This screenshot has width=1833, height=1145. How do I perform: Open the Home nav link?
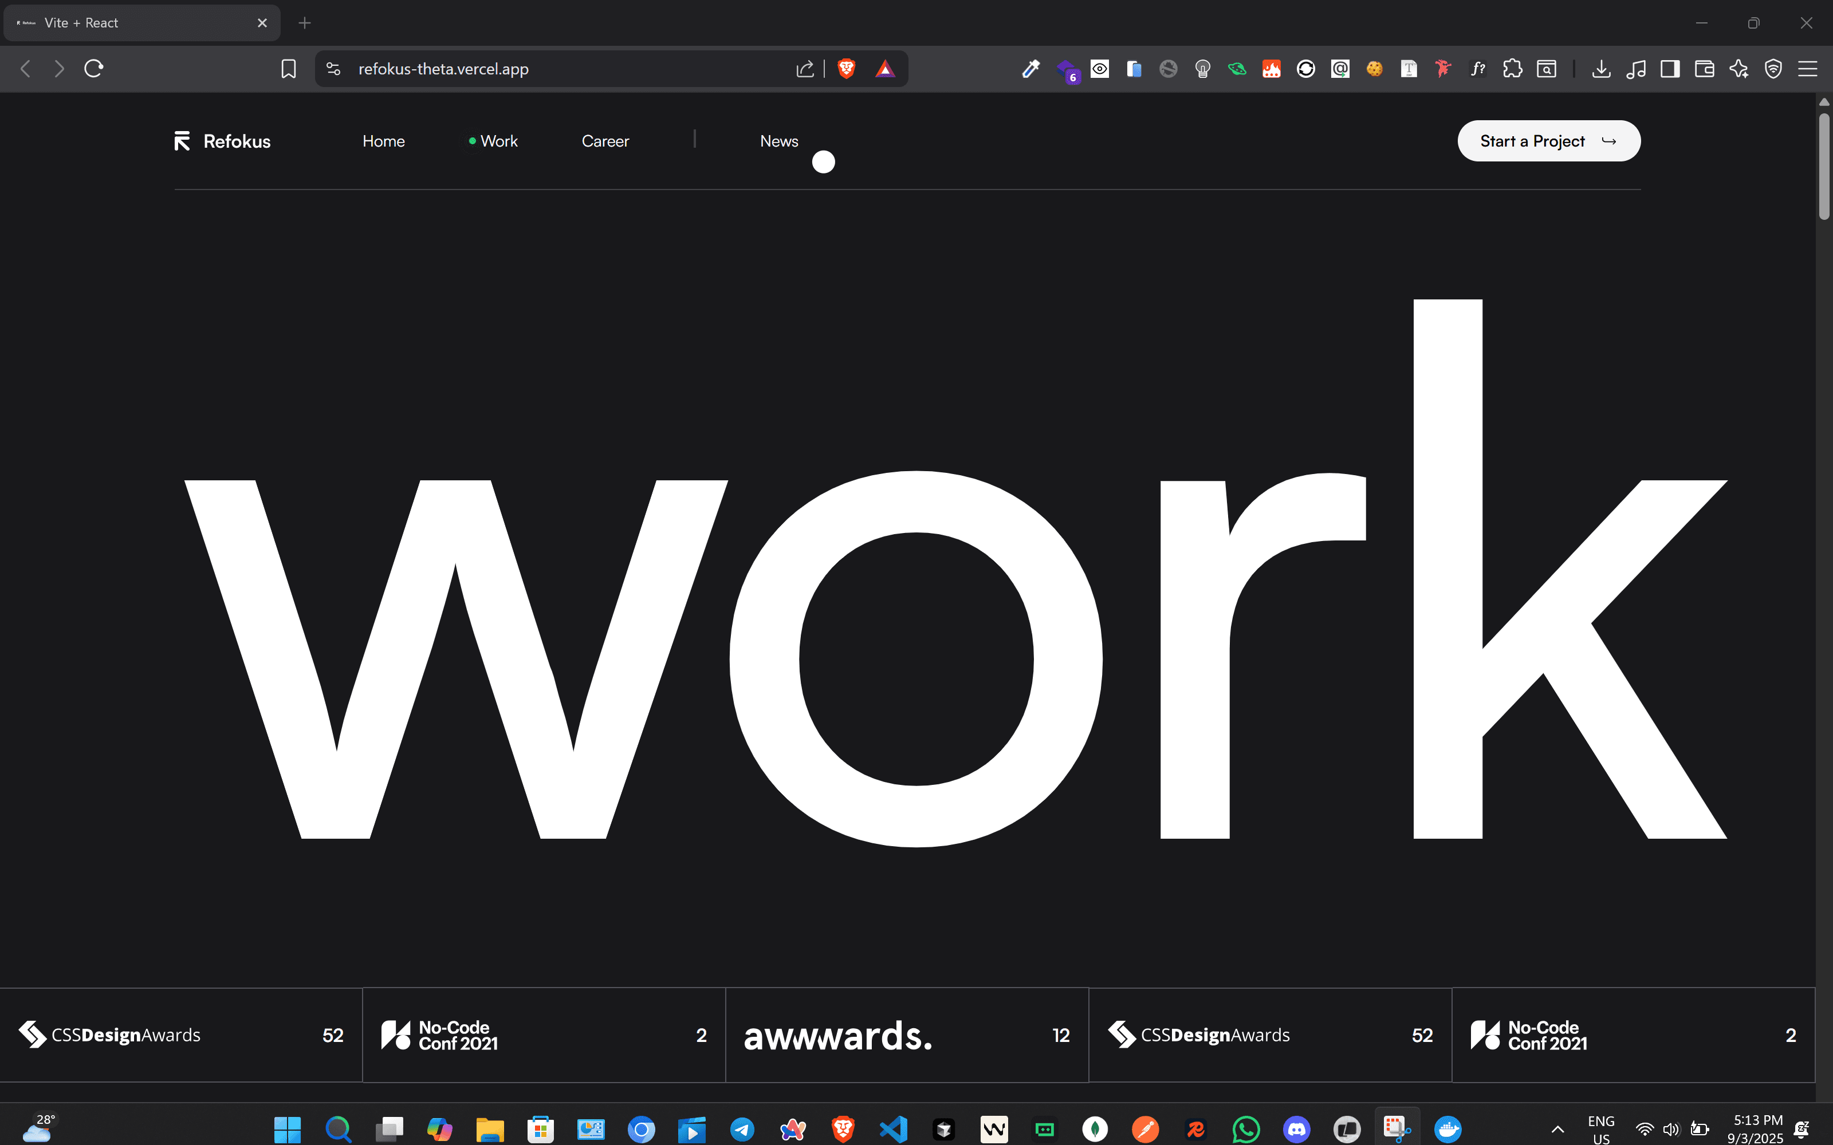click(x=383, y=141)
